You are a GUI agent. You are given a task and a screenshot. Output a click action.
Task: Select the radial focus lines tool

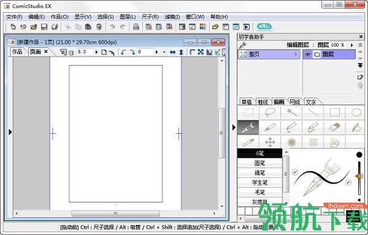click(x=291, y=142)
